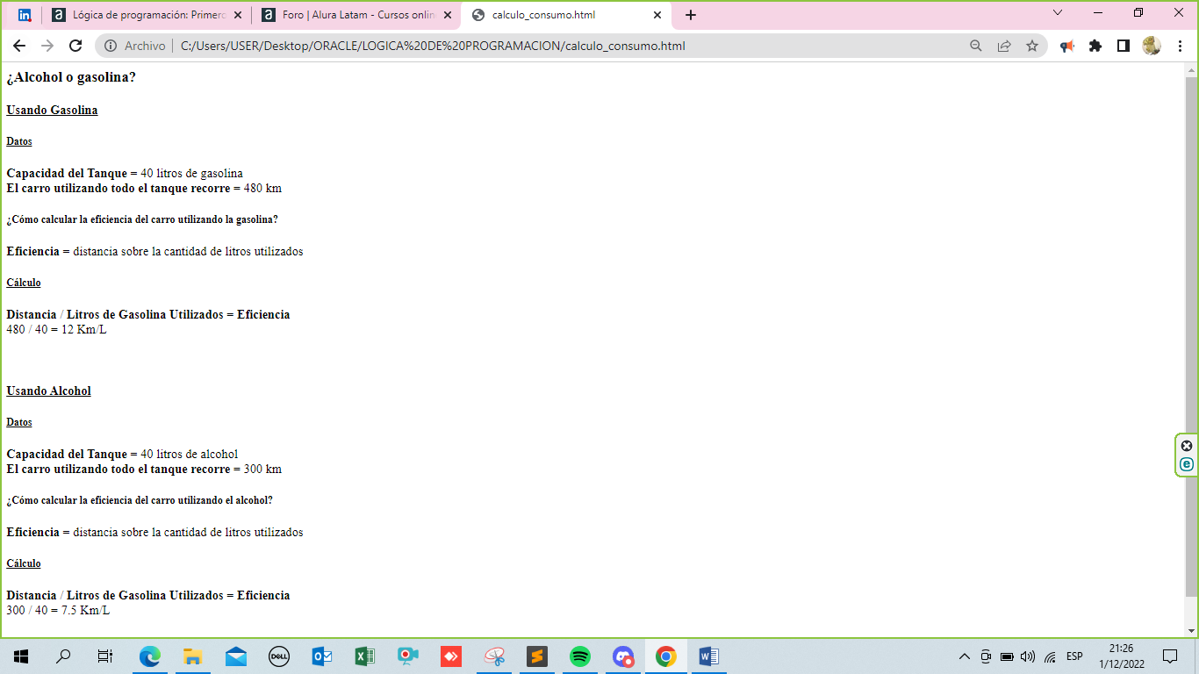This screenshot has width=1199, height=674.
Task: Check battery status in the system tray
Action: point(1007,656)
